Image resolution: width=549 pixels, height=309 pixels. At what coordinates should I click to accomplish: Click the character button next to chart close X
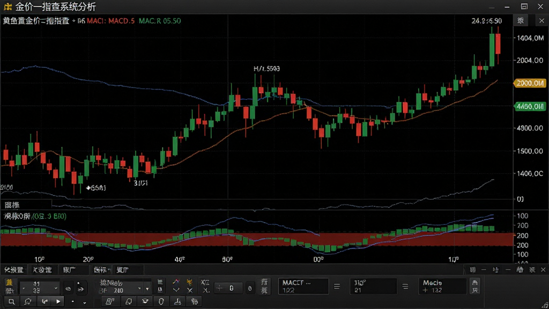(521, 21)
